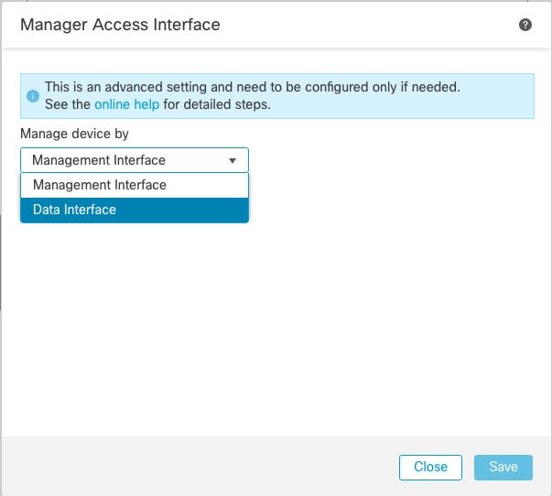
Task: Click the Manager Access Interface title
Action: (120, 25)
